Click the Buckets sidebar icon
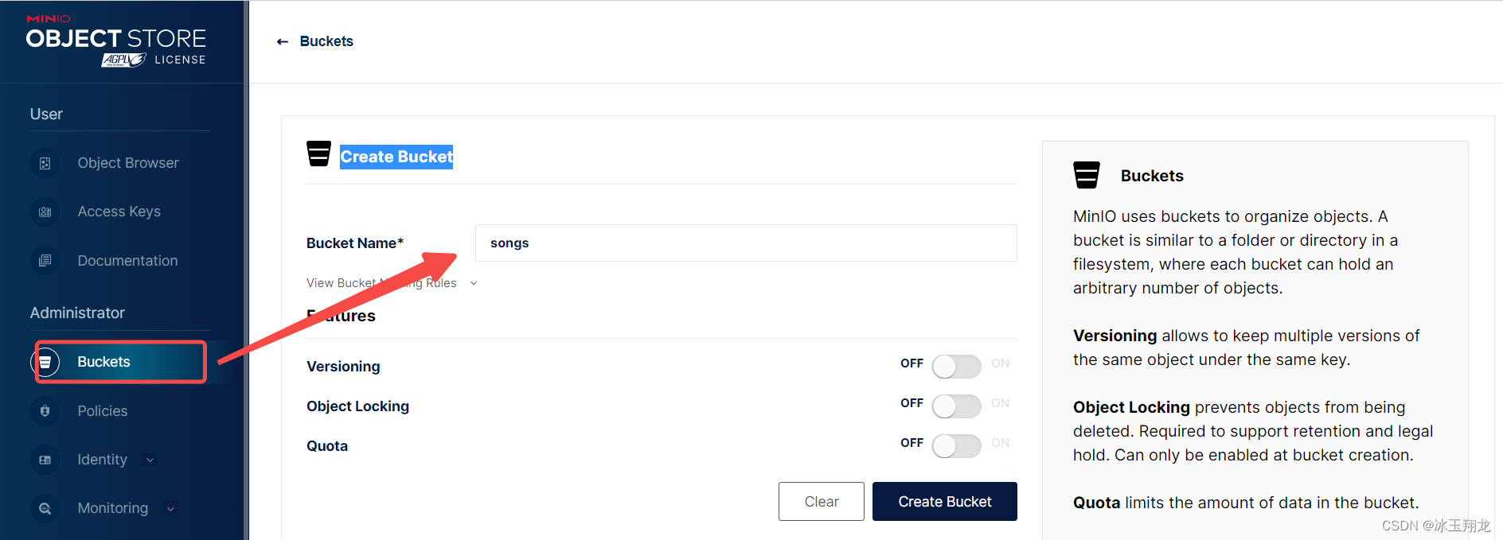The height and width of the screenshot is (540, 1503). click(45, 362)
